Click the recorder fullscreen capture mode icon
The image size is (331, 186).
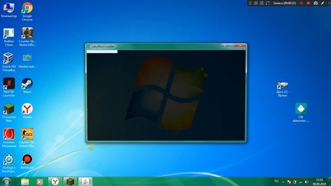click(x=268, y=3)
